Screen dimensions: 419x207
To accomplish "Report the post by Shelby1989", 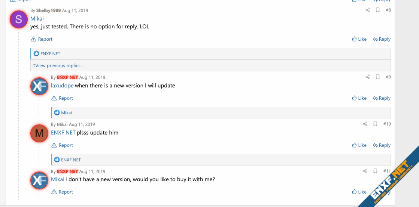I will tap(42, 39).
